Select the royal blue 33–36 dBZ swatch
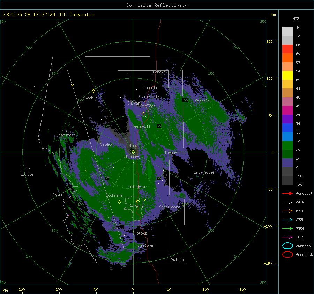 [287, 128]
